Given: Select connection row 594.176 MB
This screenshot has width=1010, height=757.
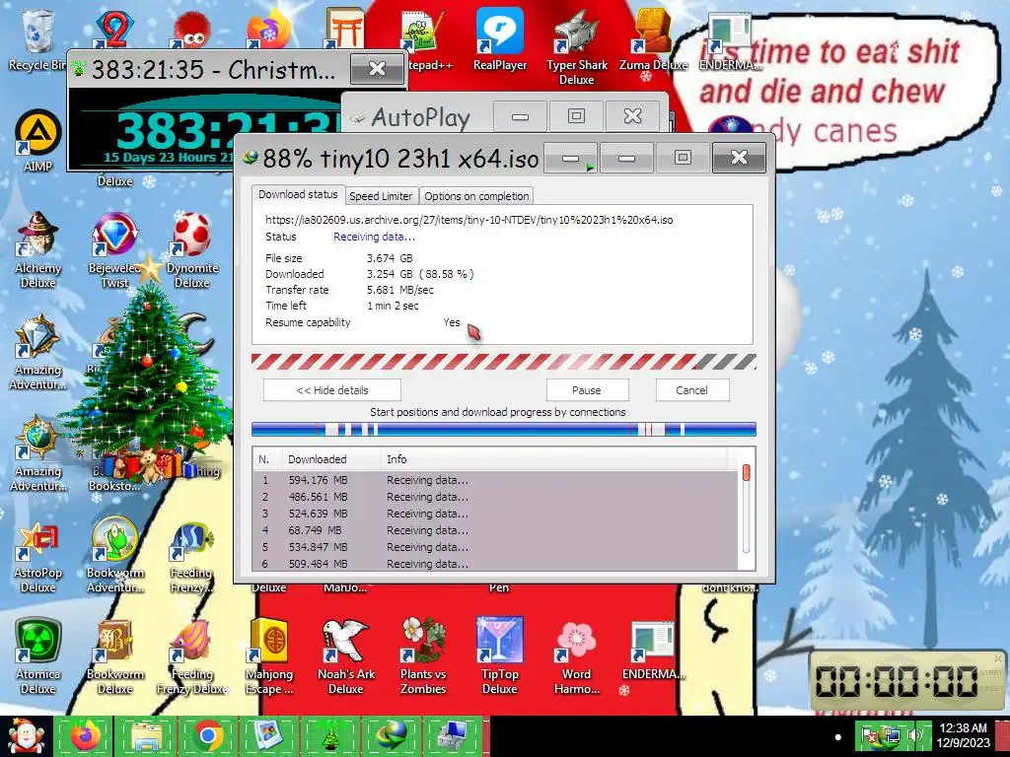Looking at the screenshot, I should pos(496,480).
